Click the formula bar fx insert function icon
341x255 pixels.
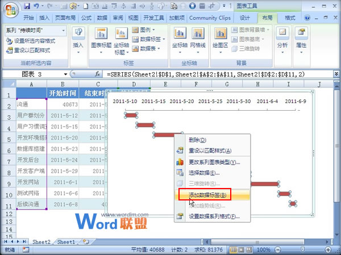[97, 74]
